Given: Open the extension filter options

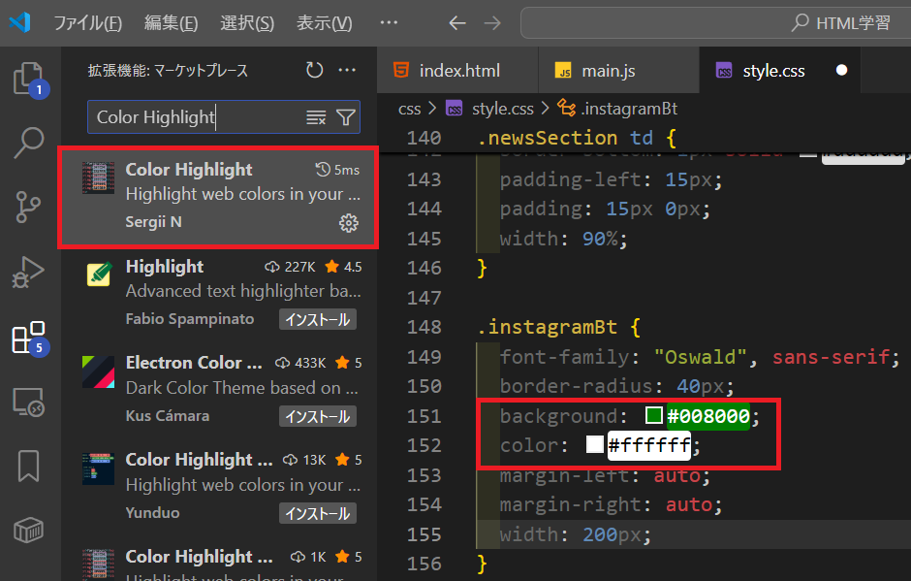Looking at the screenshot, I should tap(346, 117).
